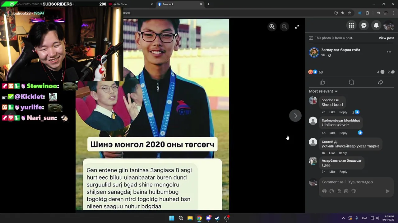Click the ENG language indicator

coord(364,218)
